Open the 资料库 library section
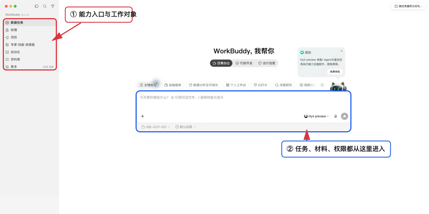 (x=30, y=59)
